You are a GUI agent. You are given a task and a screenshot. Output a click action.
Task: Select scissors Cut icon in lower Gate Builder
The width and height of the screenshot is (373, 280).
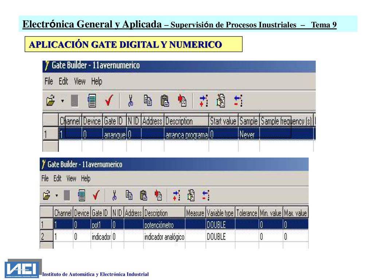(114, 195)
